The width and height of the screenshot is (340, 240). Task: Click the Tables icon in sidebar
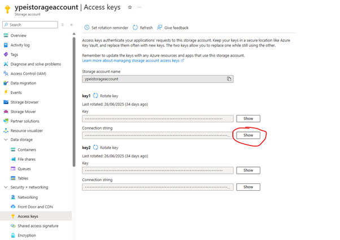click(13, 178)
